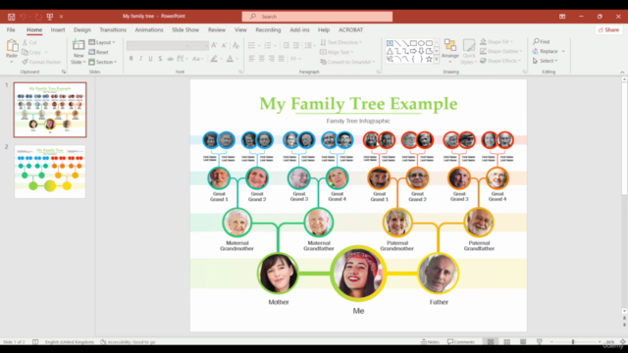Open Align Text dropdown
Viewport: 628px width, 353px height.
(337, 52)
